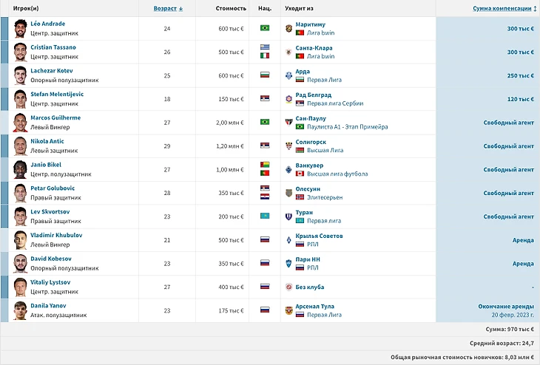This screenshot has height=365, width=540.
Task: Click Свободный агент for Nikola Antic
Action: [x=508, y=146]
